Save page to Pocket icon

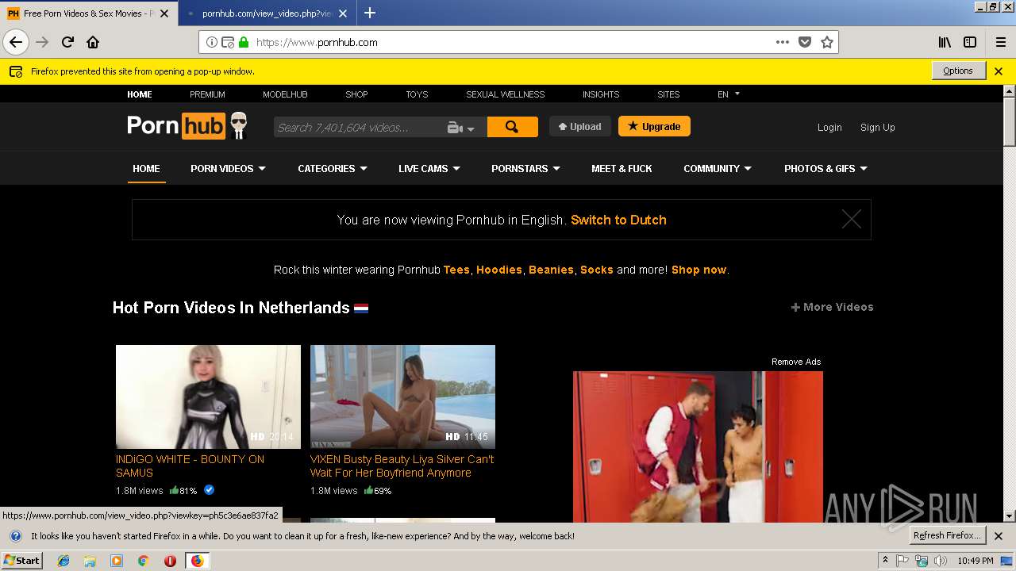click(x=805, y=42)
